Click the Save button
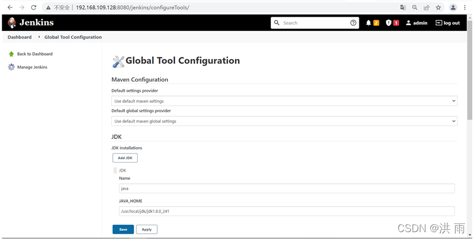The height and width of the screenshot is (239, 474). click(x=123, y=229)
